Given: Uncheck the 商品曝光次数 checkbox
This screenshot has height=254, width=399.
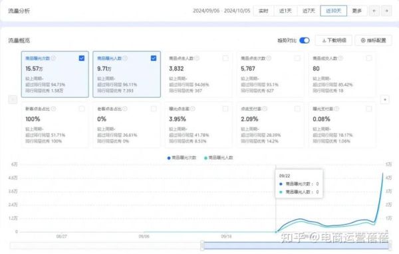Looking at the screenshot, I should (82, 58).
